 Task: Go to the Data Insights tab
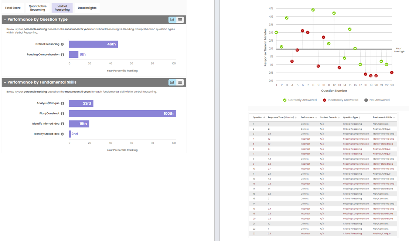87,8
